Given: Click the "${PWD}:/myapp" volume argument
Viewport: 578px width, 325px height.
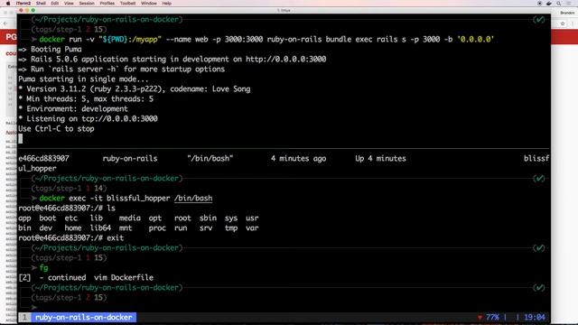Looking at the screenshot, I should (130, 40).
